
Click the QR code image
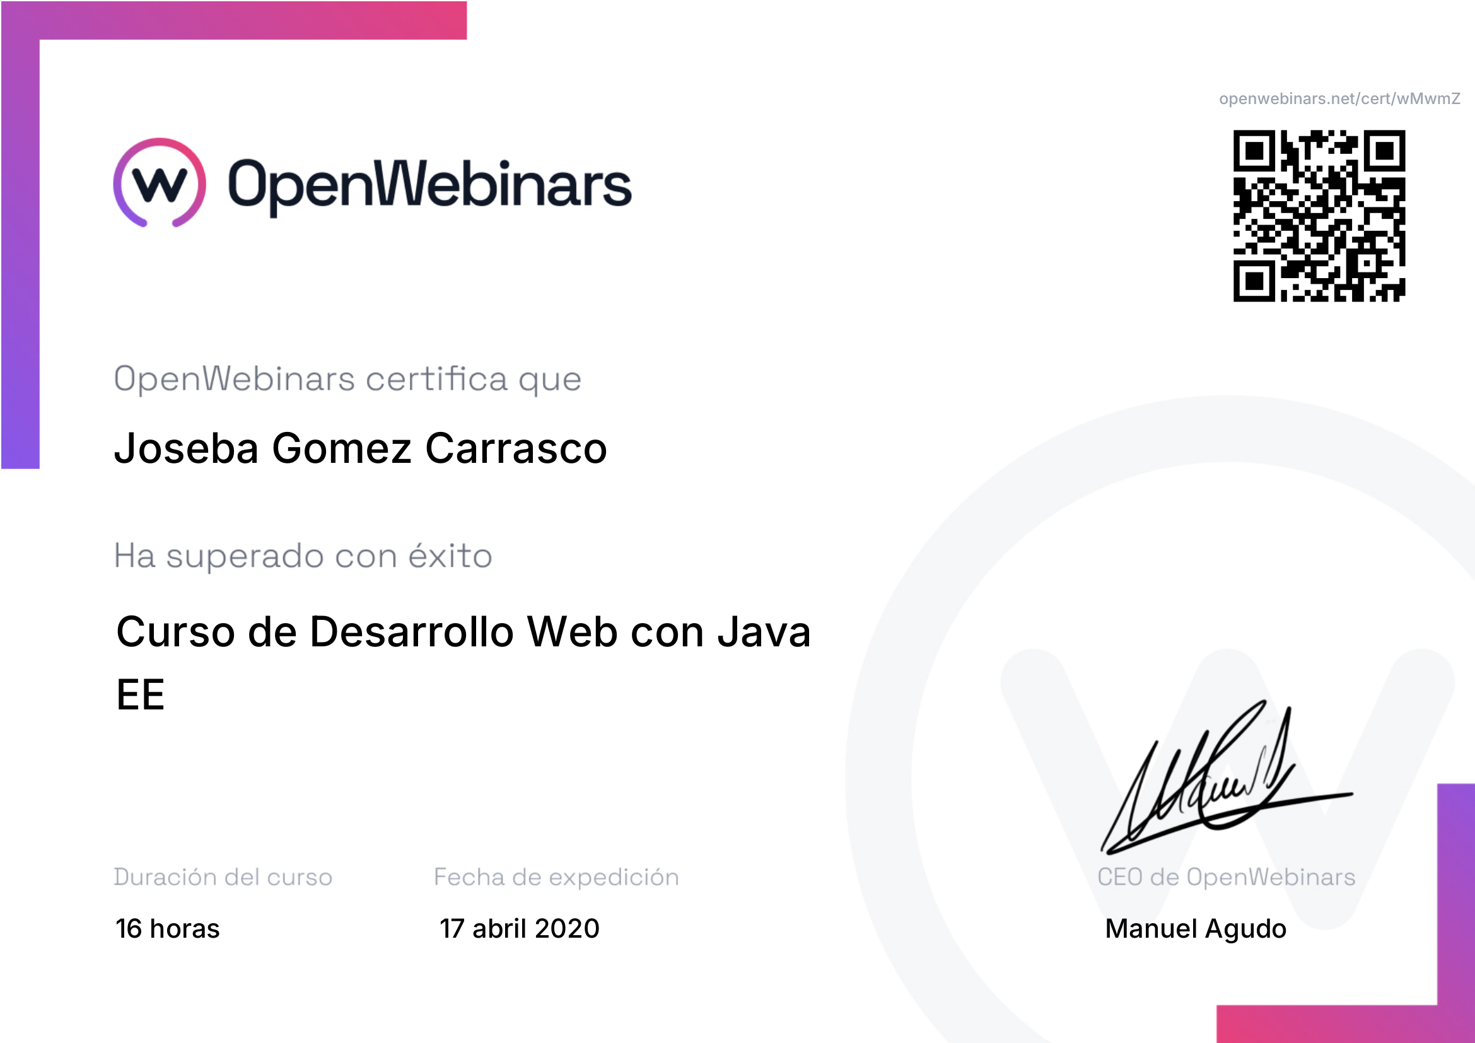(x=1318, y=216)
